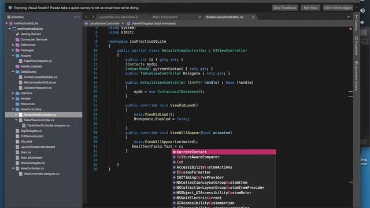Choose NSCollectionLayoutGroupCustomItemProvider suggestion
Image resolution: width=370 pixels, height=208 pixels.
tap(224, 187)
